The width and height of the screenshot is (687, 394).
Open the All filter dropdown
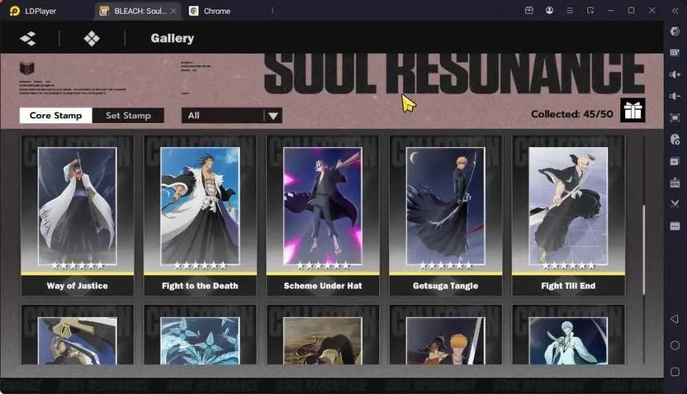(x=232, y=116)
